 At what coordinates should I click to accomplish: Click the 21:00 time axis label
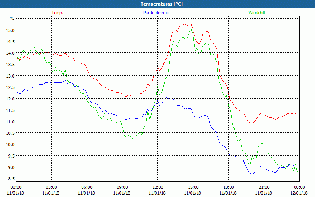click(x=264, y=188)
